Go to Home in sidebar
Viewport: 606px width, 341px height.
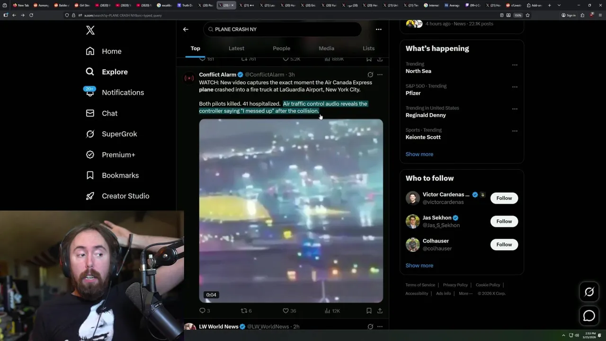click(x=104, y=51)
